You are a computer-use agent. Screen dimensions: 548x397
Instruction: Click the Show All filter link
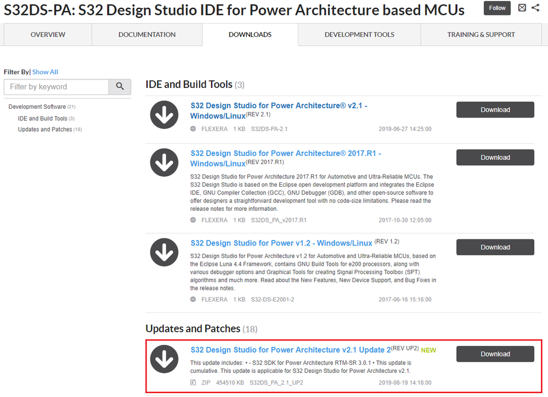pyautogui.click(x=45, y=72)
